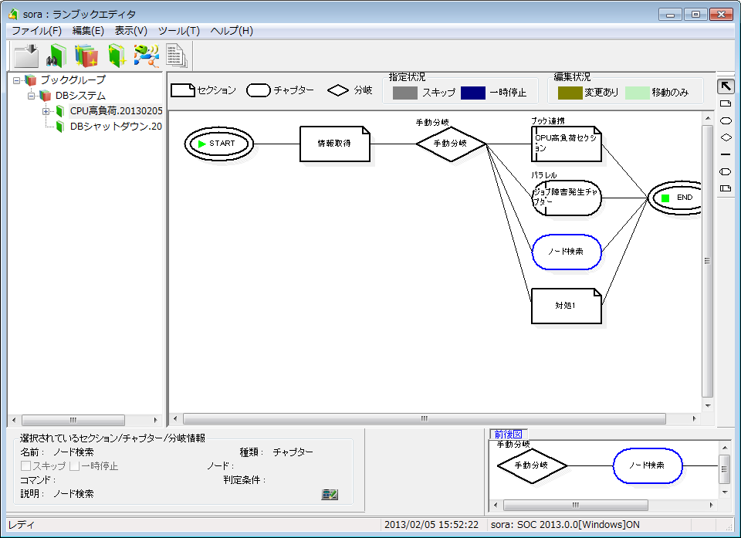Select the diamond branch tool in palette
The width and height of the screenshot is (741, 538).
[726, 137]
